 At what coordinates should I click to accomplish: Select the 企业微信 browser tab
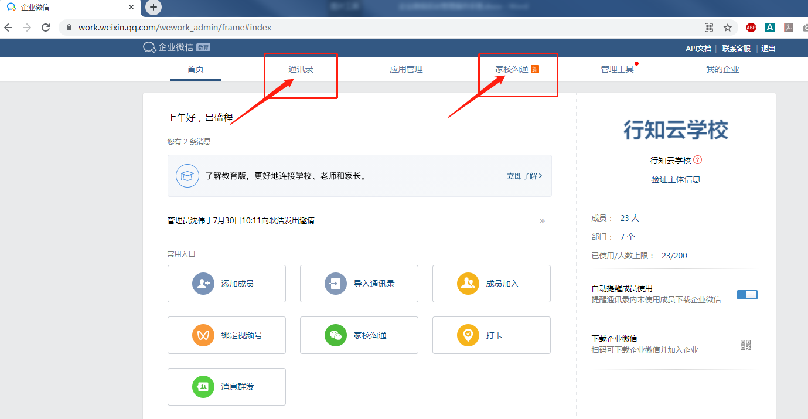click(70, 8)
